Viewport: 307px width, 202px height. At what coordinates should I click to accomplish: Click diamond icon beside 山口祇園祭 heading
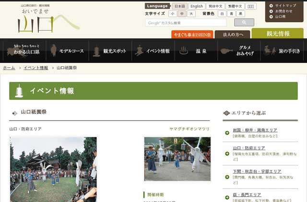pyautogui.click(x=15, y=113)
